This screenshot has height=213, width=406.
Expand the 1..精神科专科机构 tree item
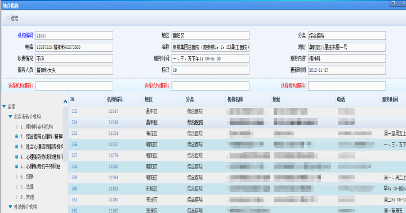click(16, 126)
